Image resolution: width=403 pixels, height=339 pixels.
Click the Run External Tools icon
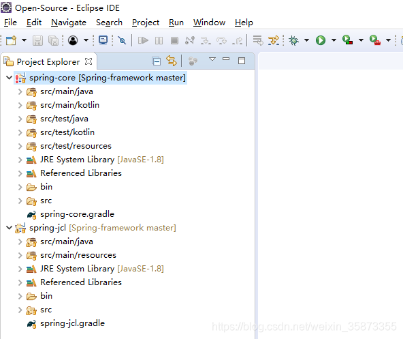[374, 40]
